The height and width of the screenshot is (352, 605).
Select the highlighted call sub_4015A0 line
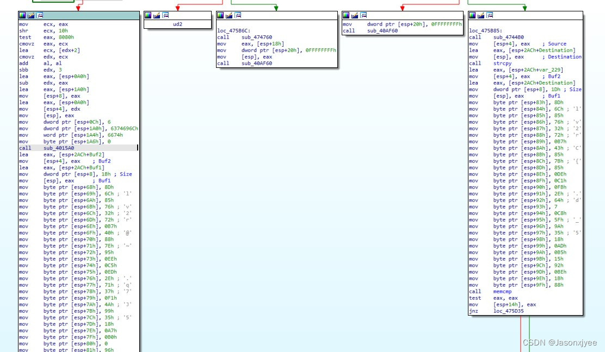click(60, 148)
